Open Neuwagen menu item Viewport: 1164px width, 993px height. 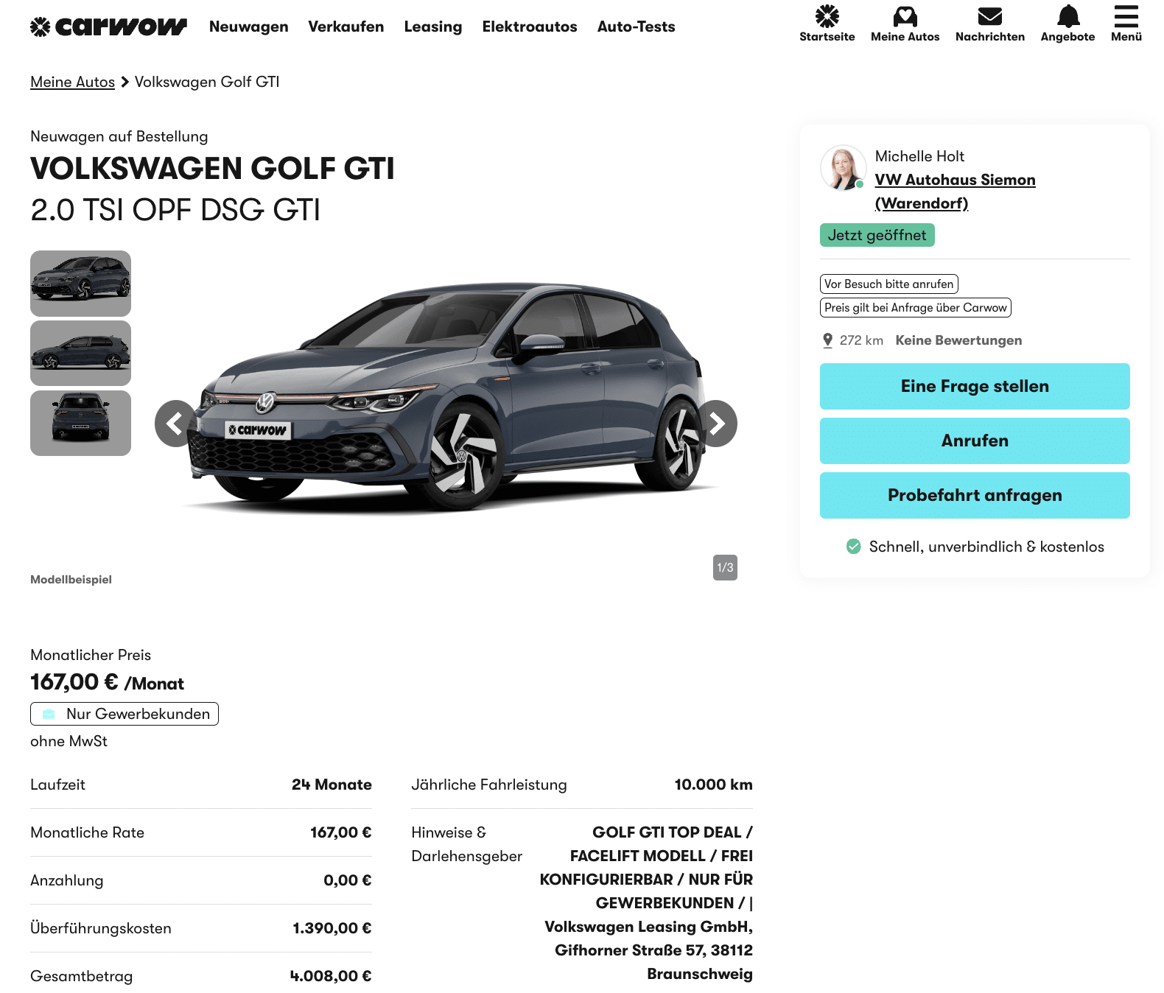pos(248,27)
